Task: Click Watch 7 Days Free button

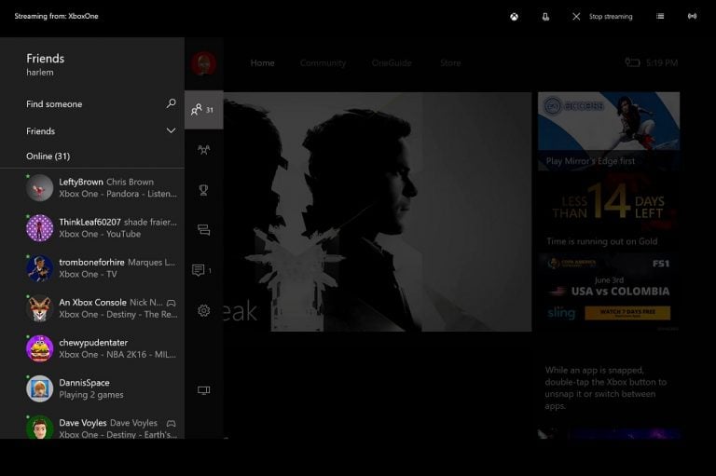Action: (x=627, y=313)
